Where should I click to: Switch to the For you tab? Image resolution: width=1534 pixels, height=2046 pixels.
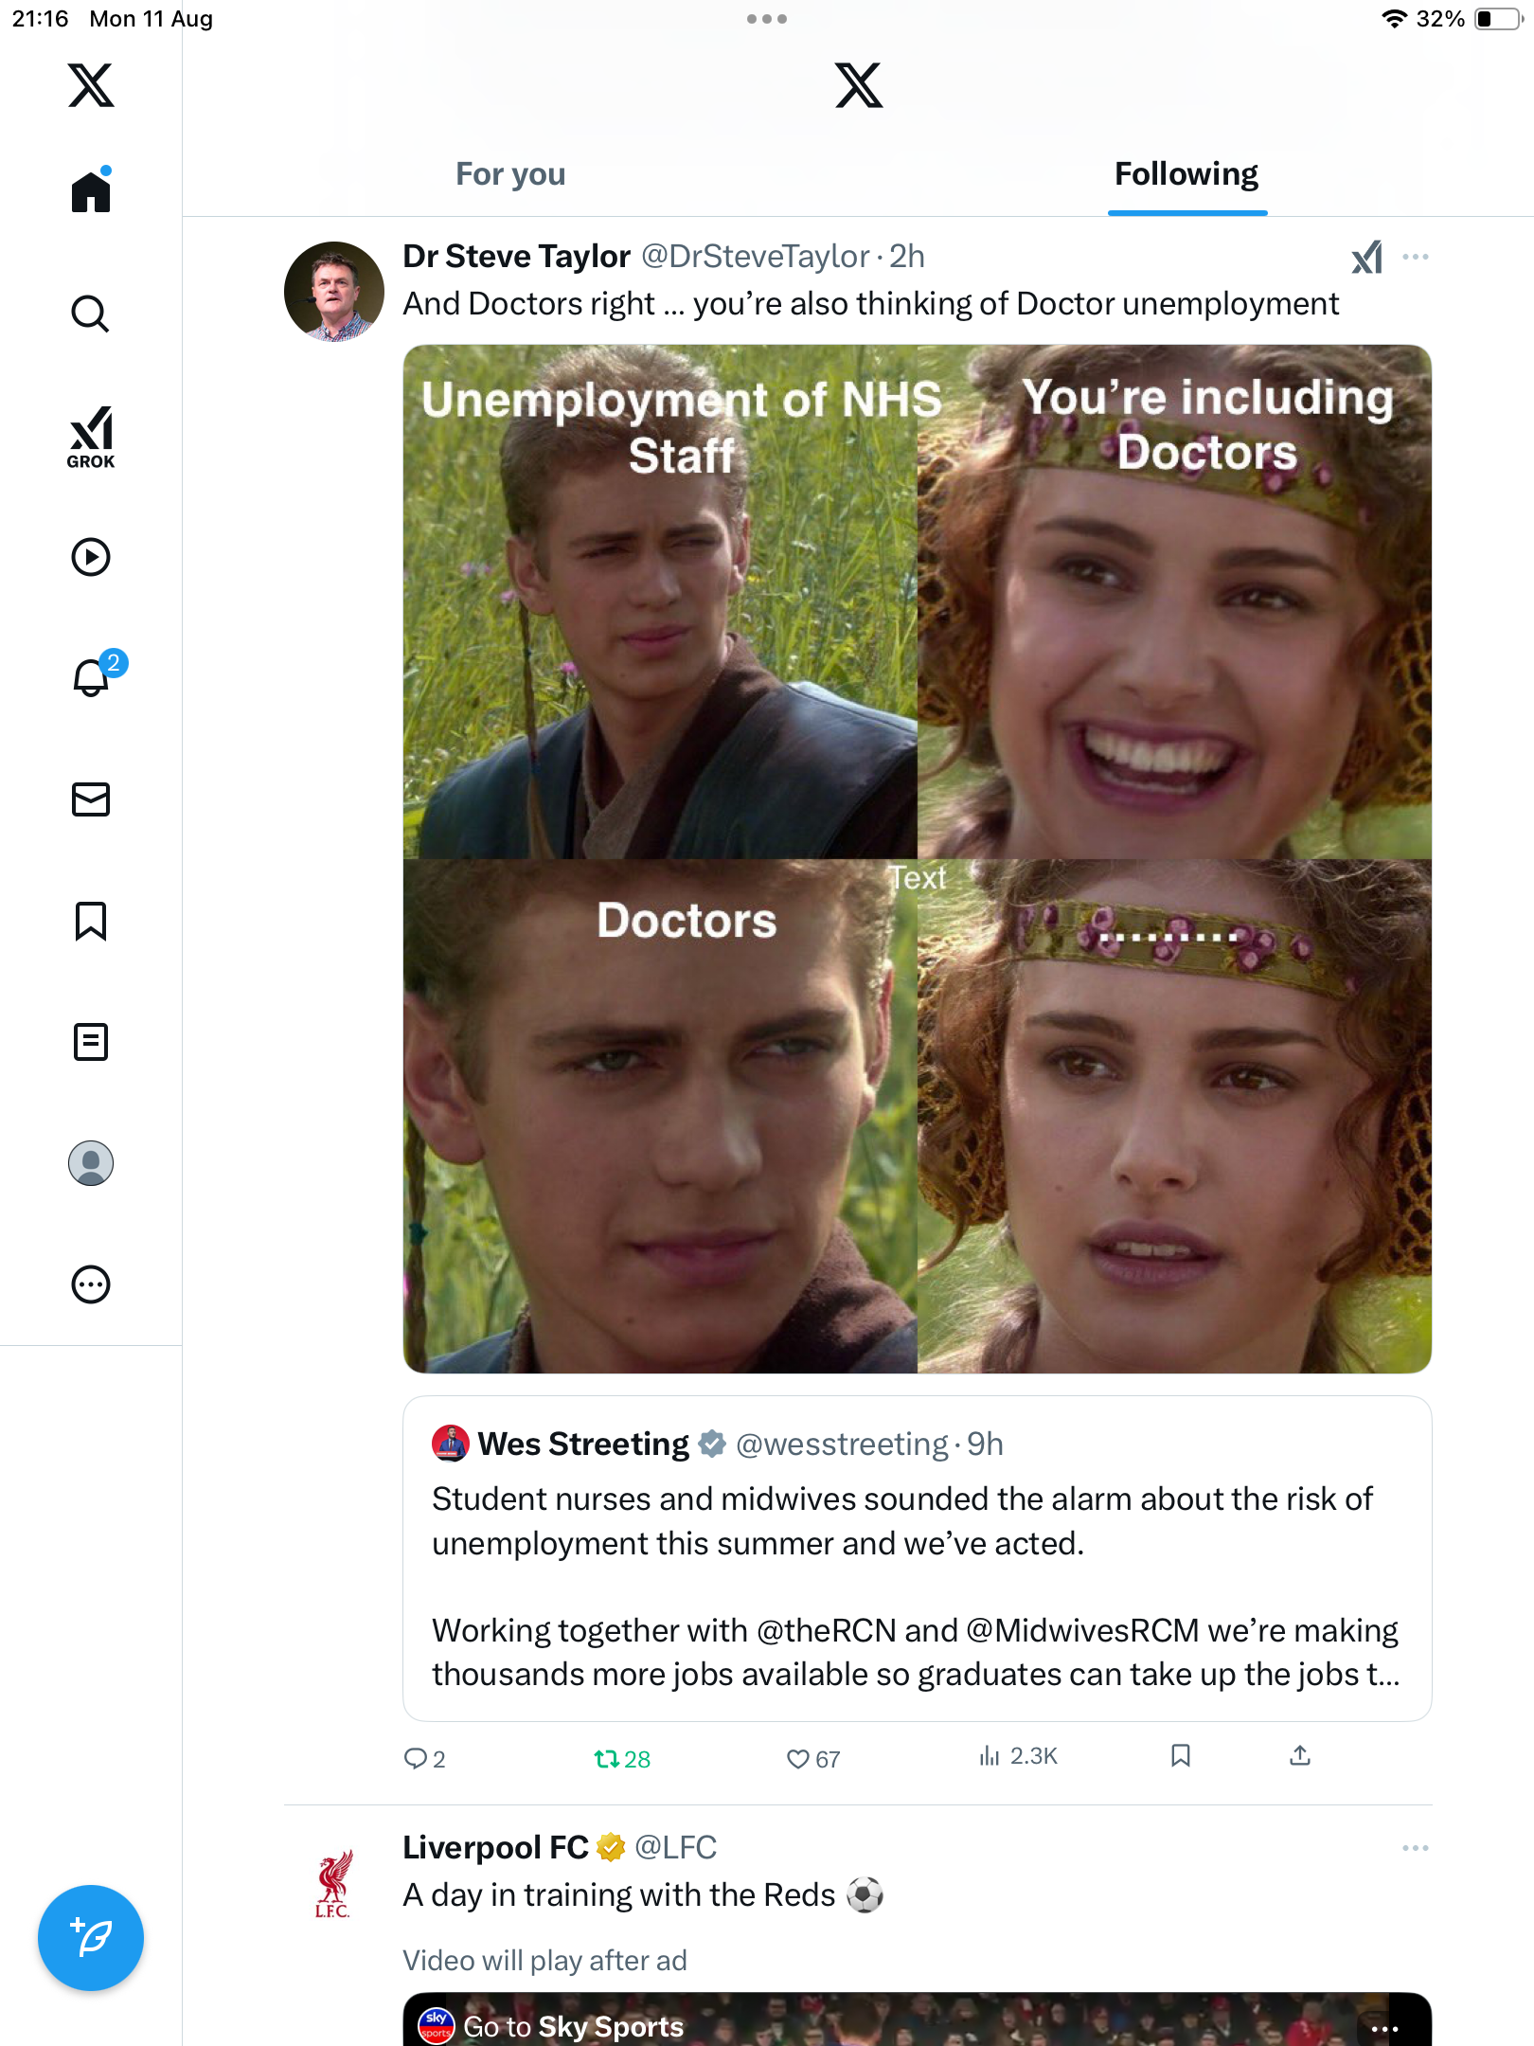click(x=510, y=174)
